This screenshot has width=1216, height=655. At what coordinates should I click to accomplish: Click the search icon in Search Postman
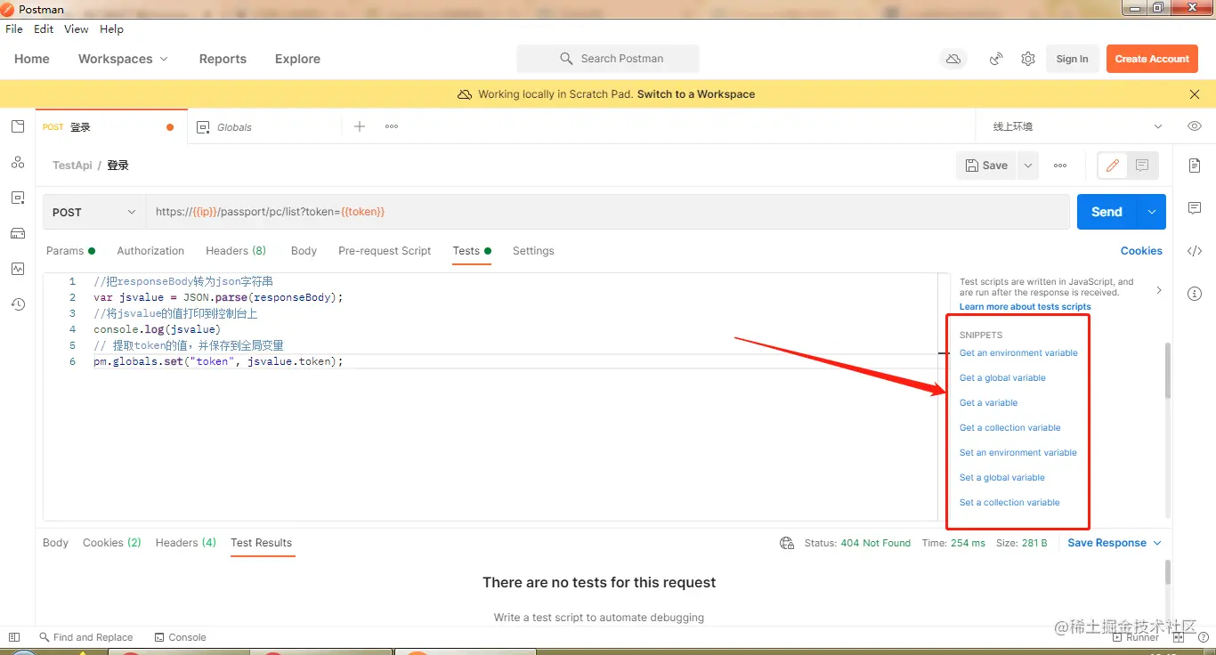tap(566, 59)
